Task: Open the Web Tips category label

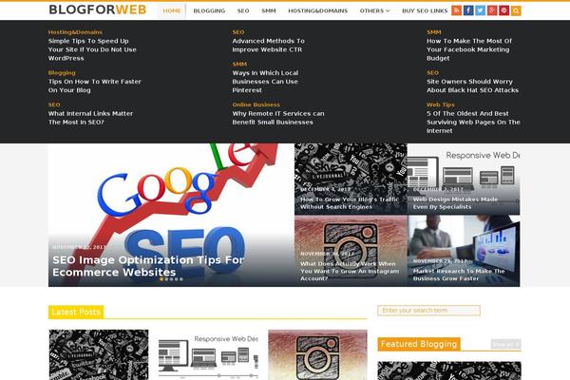Action: (441, 104)
